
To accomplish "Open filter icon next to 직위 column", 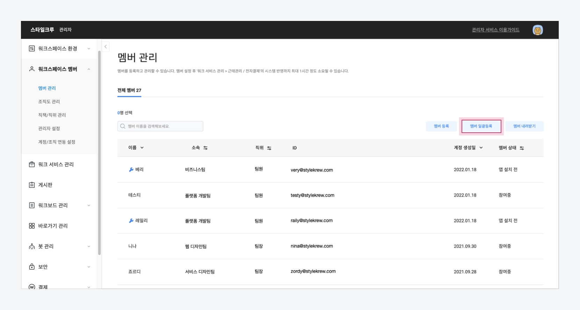I will 269,148.
